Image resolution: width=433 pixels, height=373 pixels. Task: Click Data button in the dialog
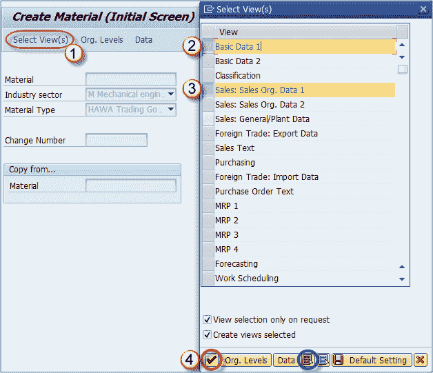point(286,360)
